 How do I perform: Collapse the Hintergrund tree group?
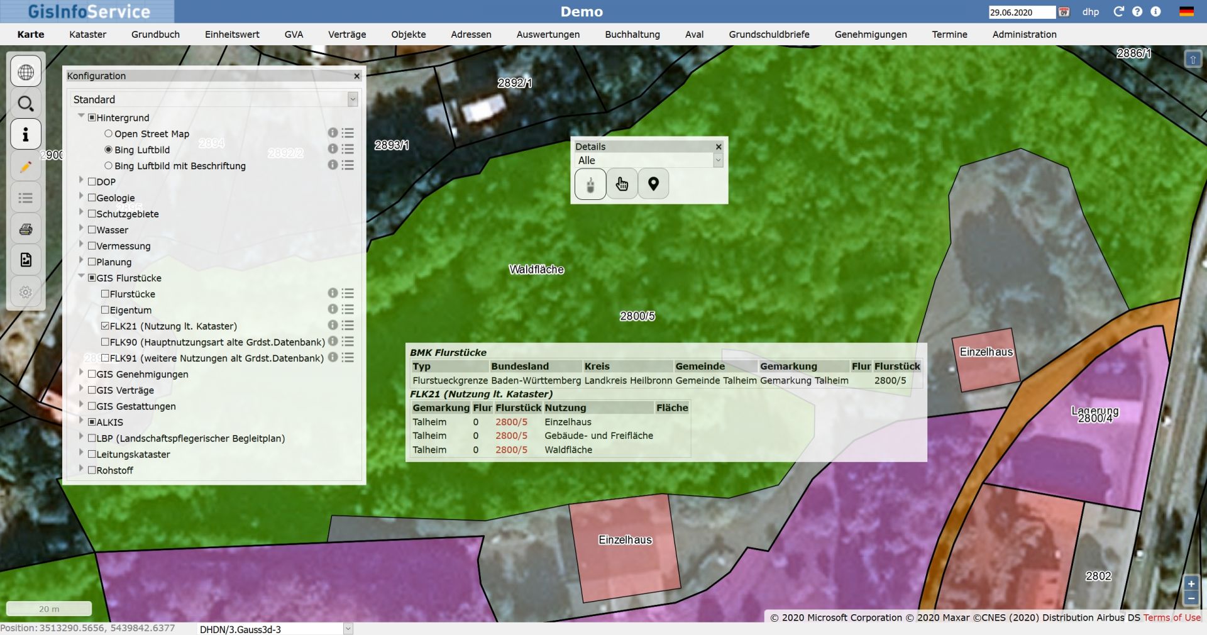tap(81, 116)
